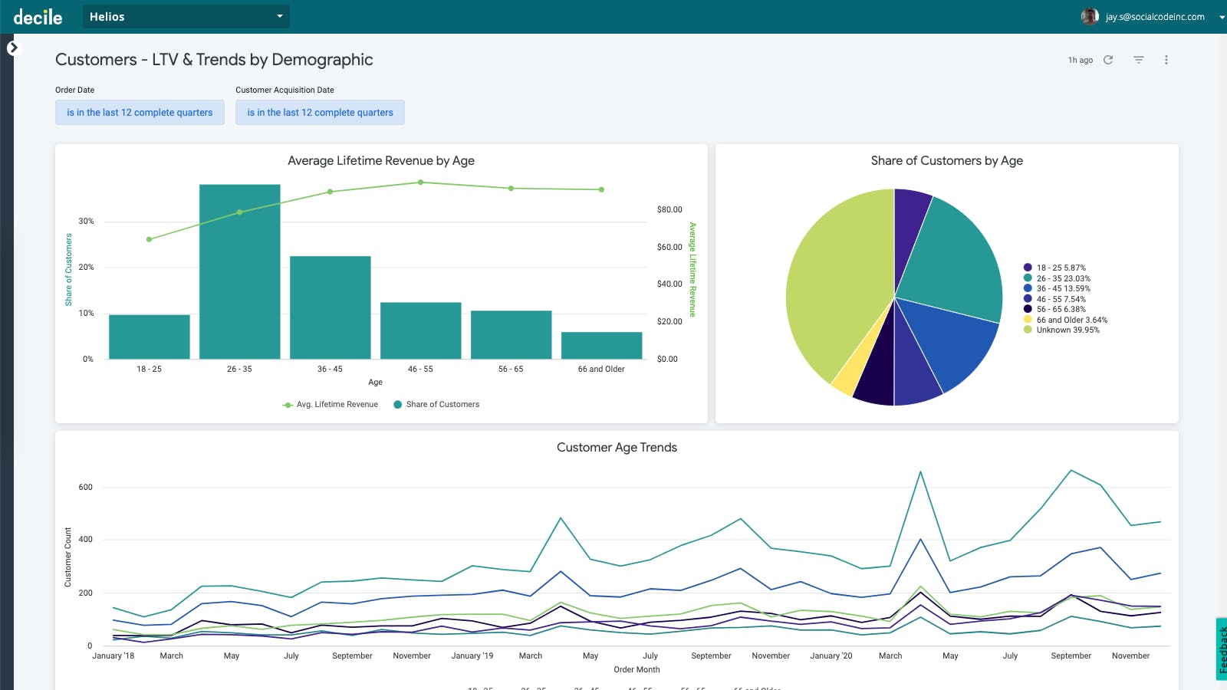Open the jay.s@socialcodeinc.com user menu arrow
1227x690 pixels.
click(1222, 17)
